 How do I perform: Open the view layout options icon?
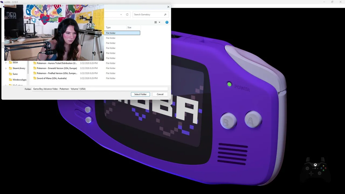click(x=156, y=22)
